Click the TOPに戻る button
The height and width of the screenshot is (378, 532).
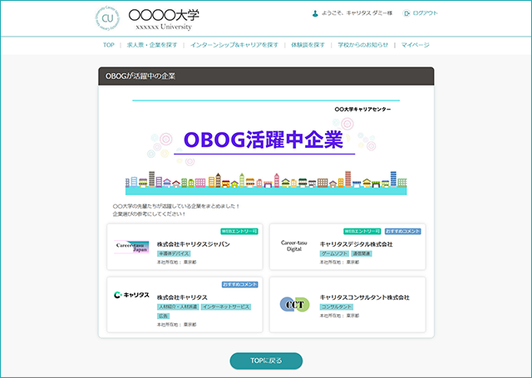(x=266, y=361)
